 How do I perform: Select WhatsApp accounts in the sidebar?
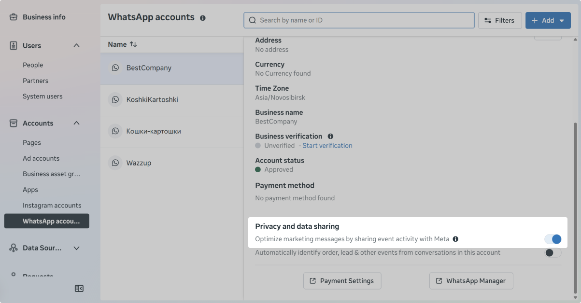tap(47, 221)
